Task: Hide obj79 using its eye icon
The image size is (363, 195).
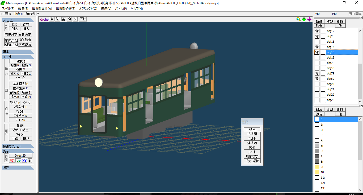Action: pyautogui.click(x=317, y=73)
